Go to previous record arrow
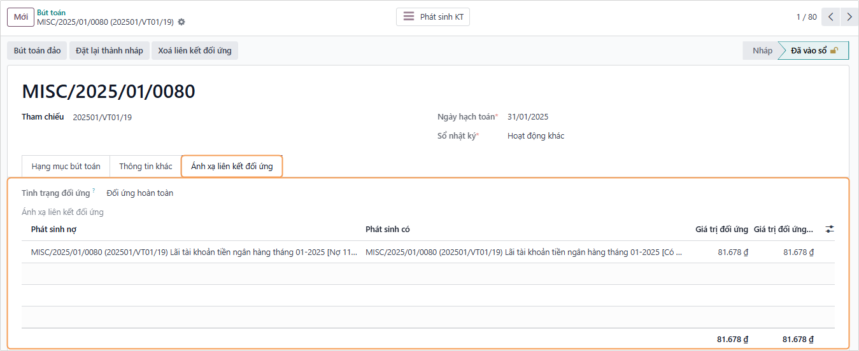The image size is (859, 351). 830,17
